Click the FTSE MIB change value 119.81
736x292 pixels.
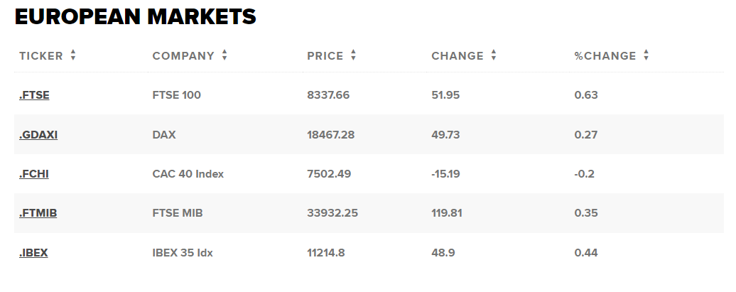(447, 213)
